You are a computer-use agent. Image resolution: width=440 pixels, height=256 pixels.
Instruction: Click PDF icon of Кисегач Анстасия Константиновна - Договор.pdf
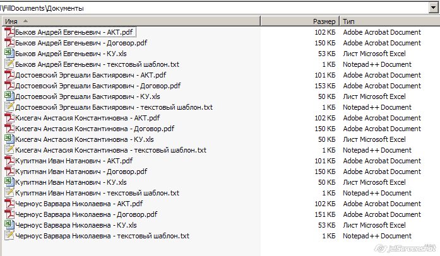coord(9,129)
